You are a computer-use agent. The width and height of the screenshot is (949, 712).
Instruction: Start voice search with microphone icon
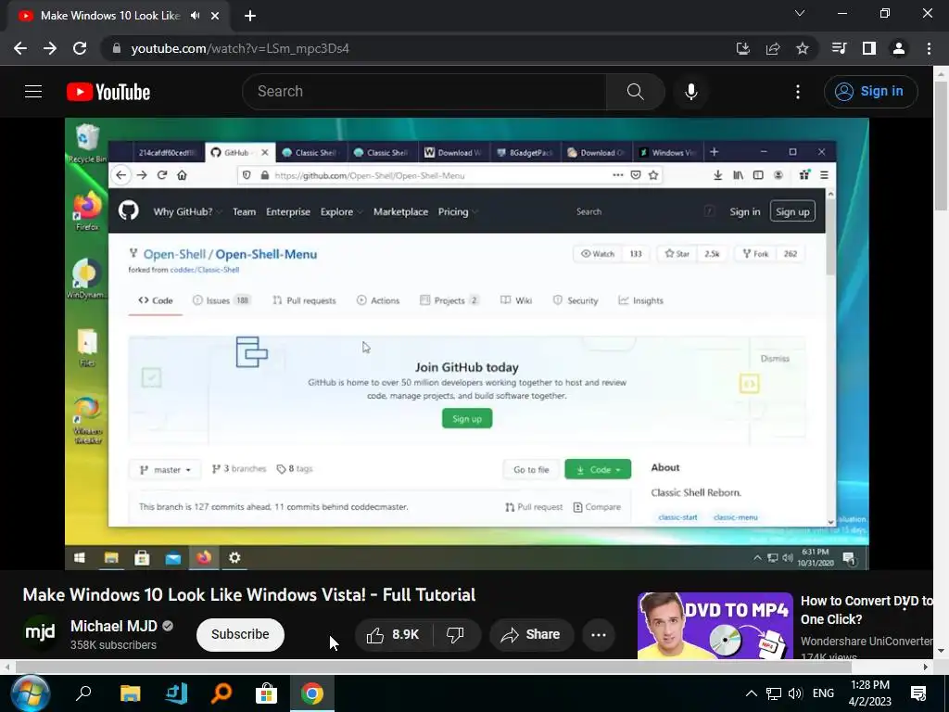click(x=691, y=92)
